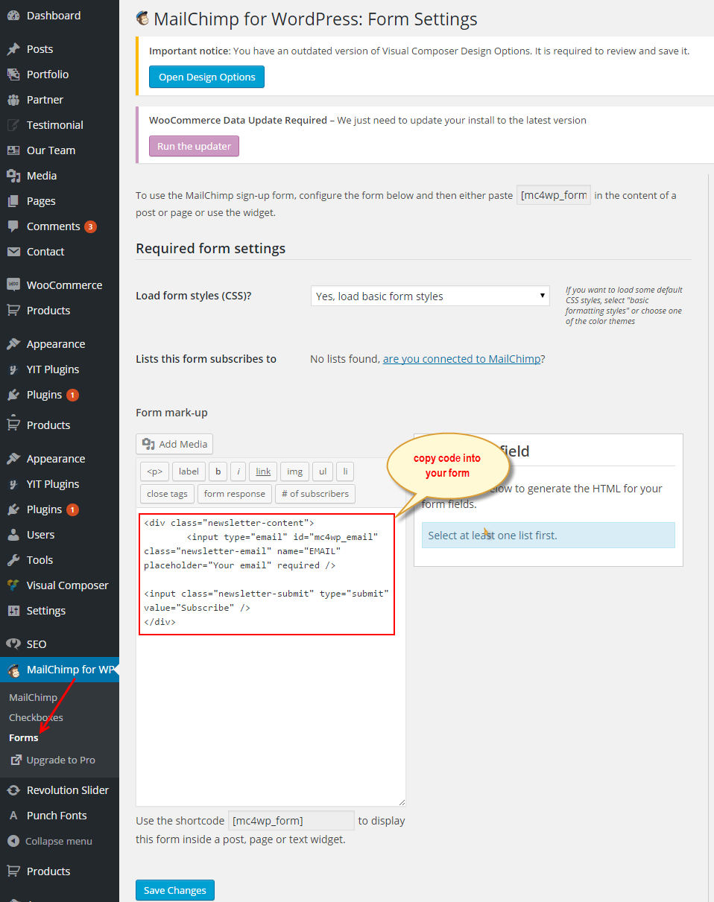Open Tools via the wrench icon
Image resolution: width=714 pixels, height=902 pixels.
(x=13, y=560)
